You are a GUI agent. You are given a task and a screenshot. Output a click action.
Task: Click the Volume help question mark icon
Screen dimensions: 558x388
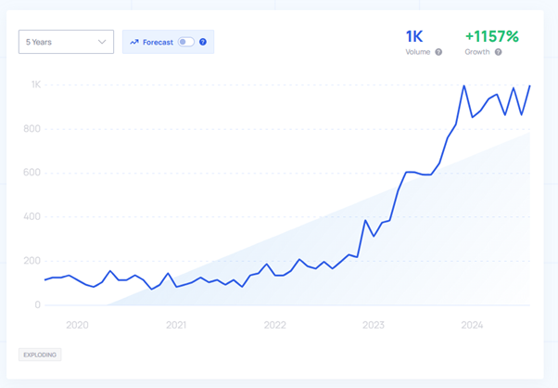pos(438,52)
